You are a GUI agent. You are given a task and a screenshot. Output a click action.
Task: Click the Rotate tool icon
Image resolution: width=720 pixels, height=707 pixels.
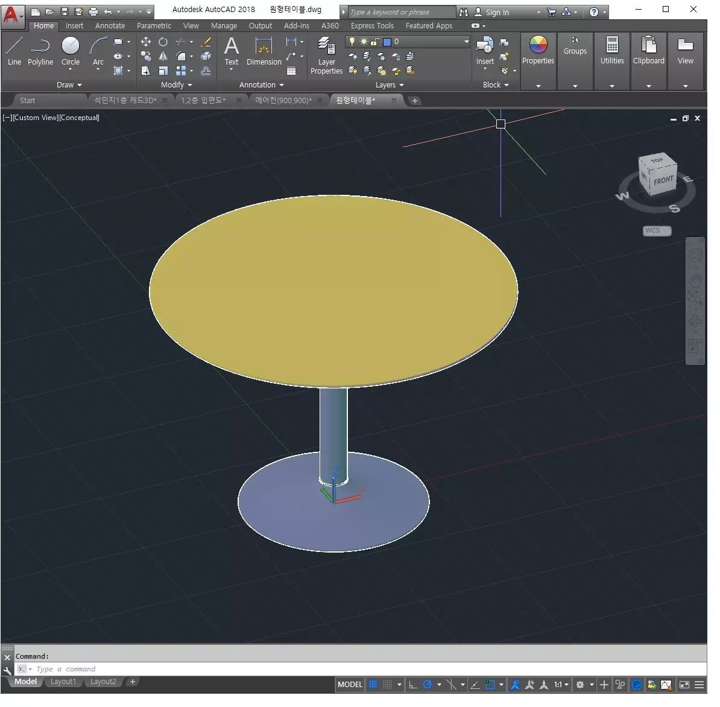[x=163, y=42]
